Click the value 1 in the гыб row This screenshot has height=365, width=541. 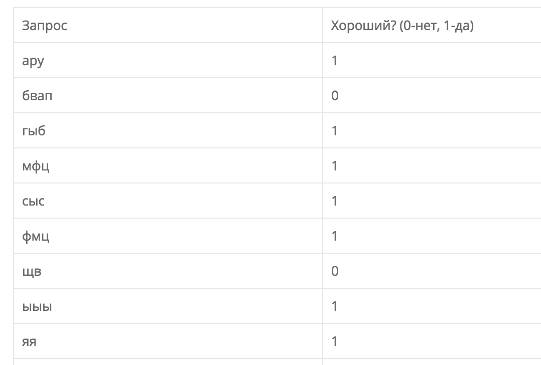[x=335, y=131]
